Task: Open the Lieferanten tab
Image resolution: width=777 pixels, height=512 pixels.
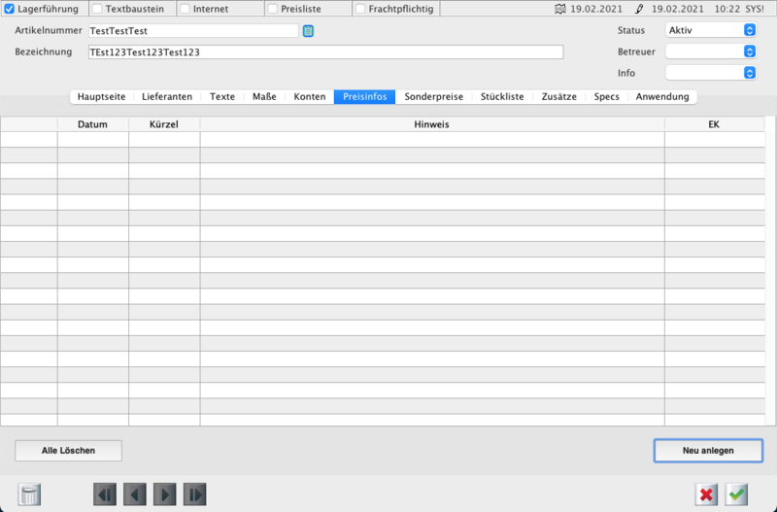Action: coord(167,97)
